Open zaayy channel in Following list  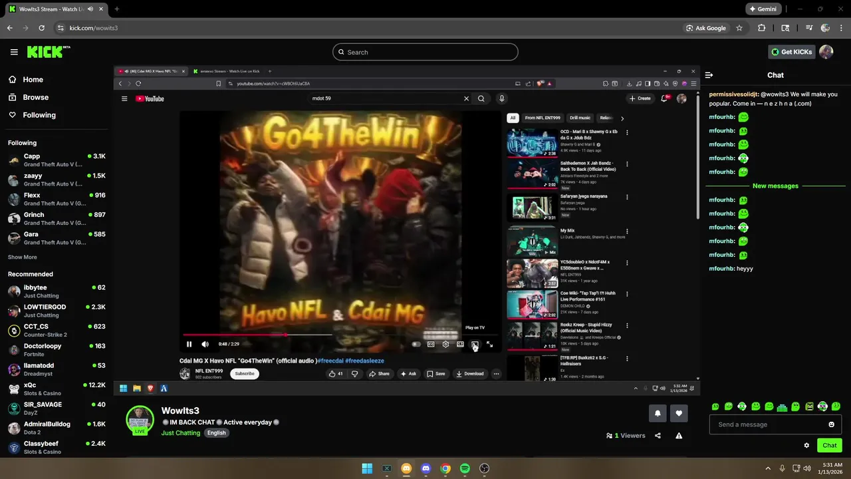pyautogui.click(x=57, y=180)
